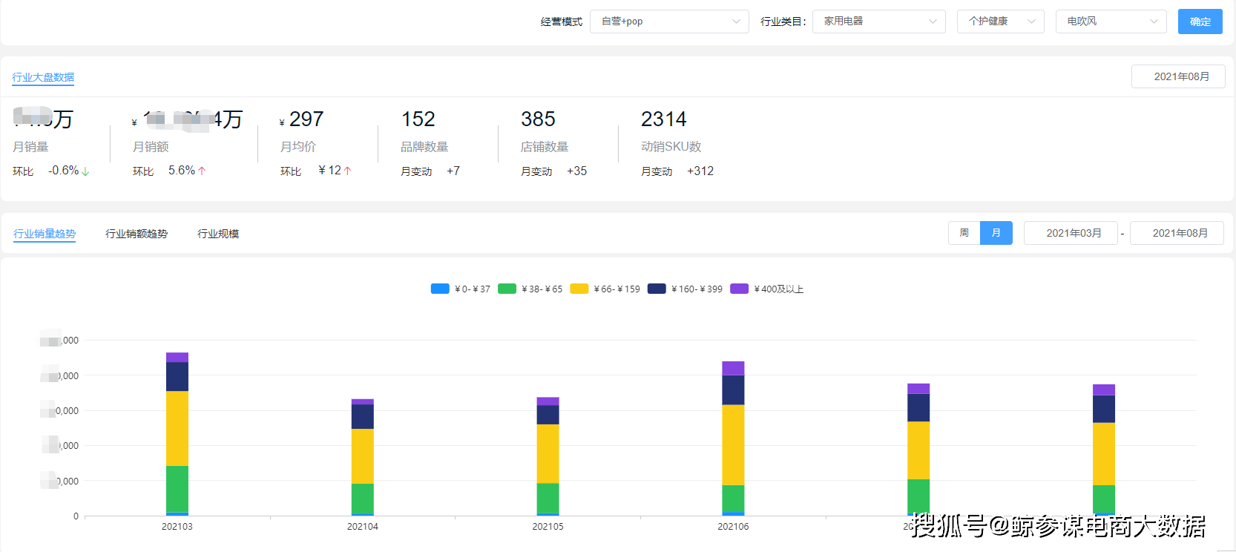Select the 行业大盘数据 tab
This screenshot has height=552, width=1236.
(x=43, y=77)
